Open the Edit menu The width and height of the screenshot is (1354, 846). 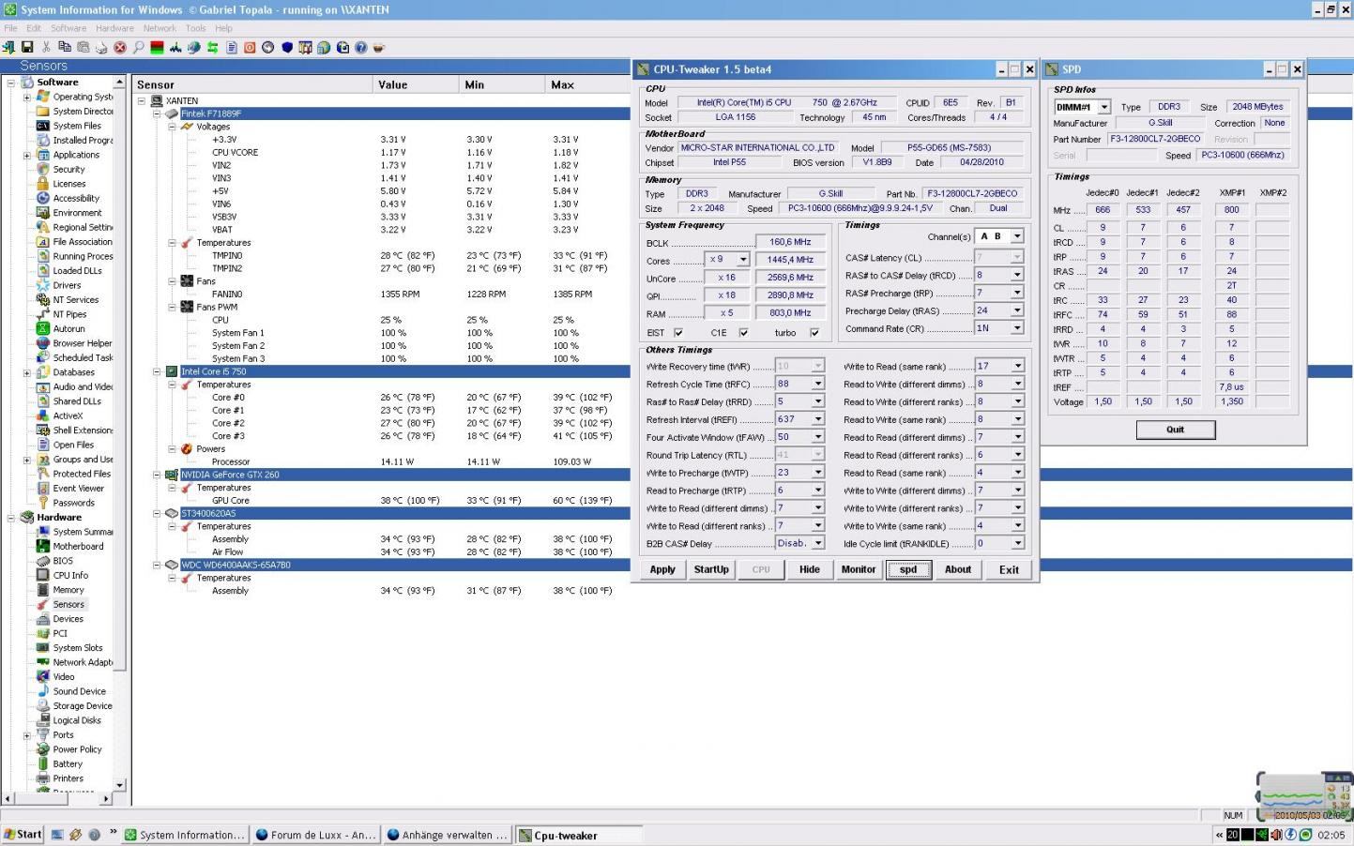tap(34, 28)
